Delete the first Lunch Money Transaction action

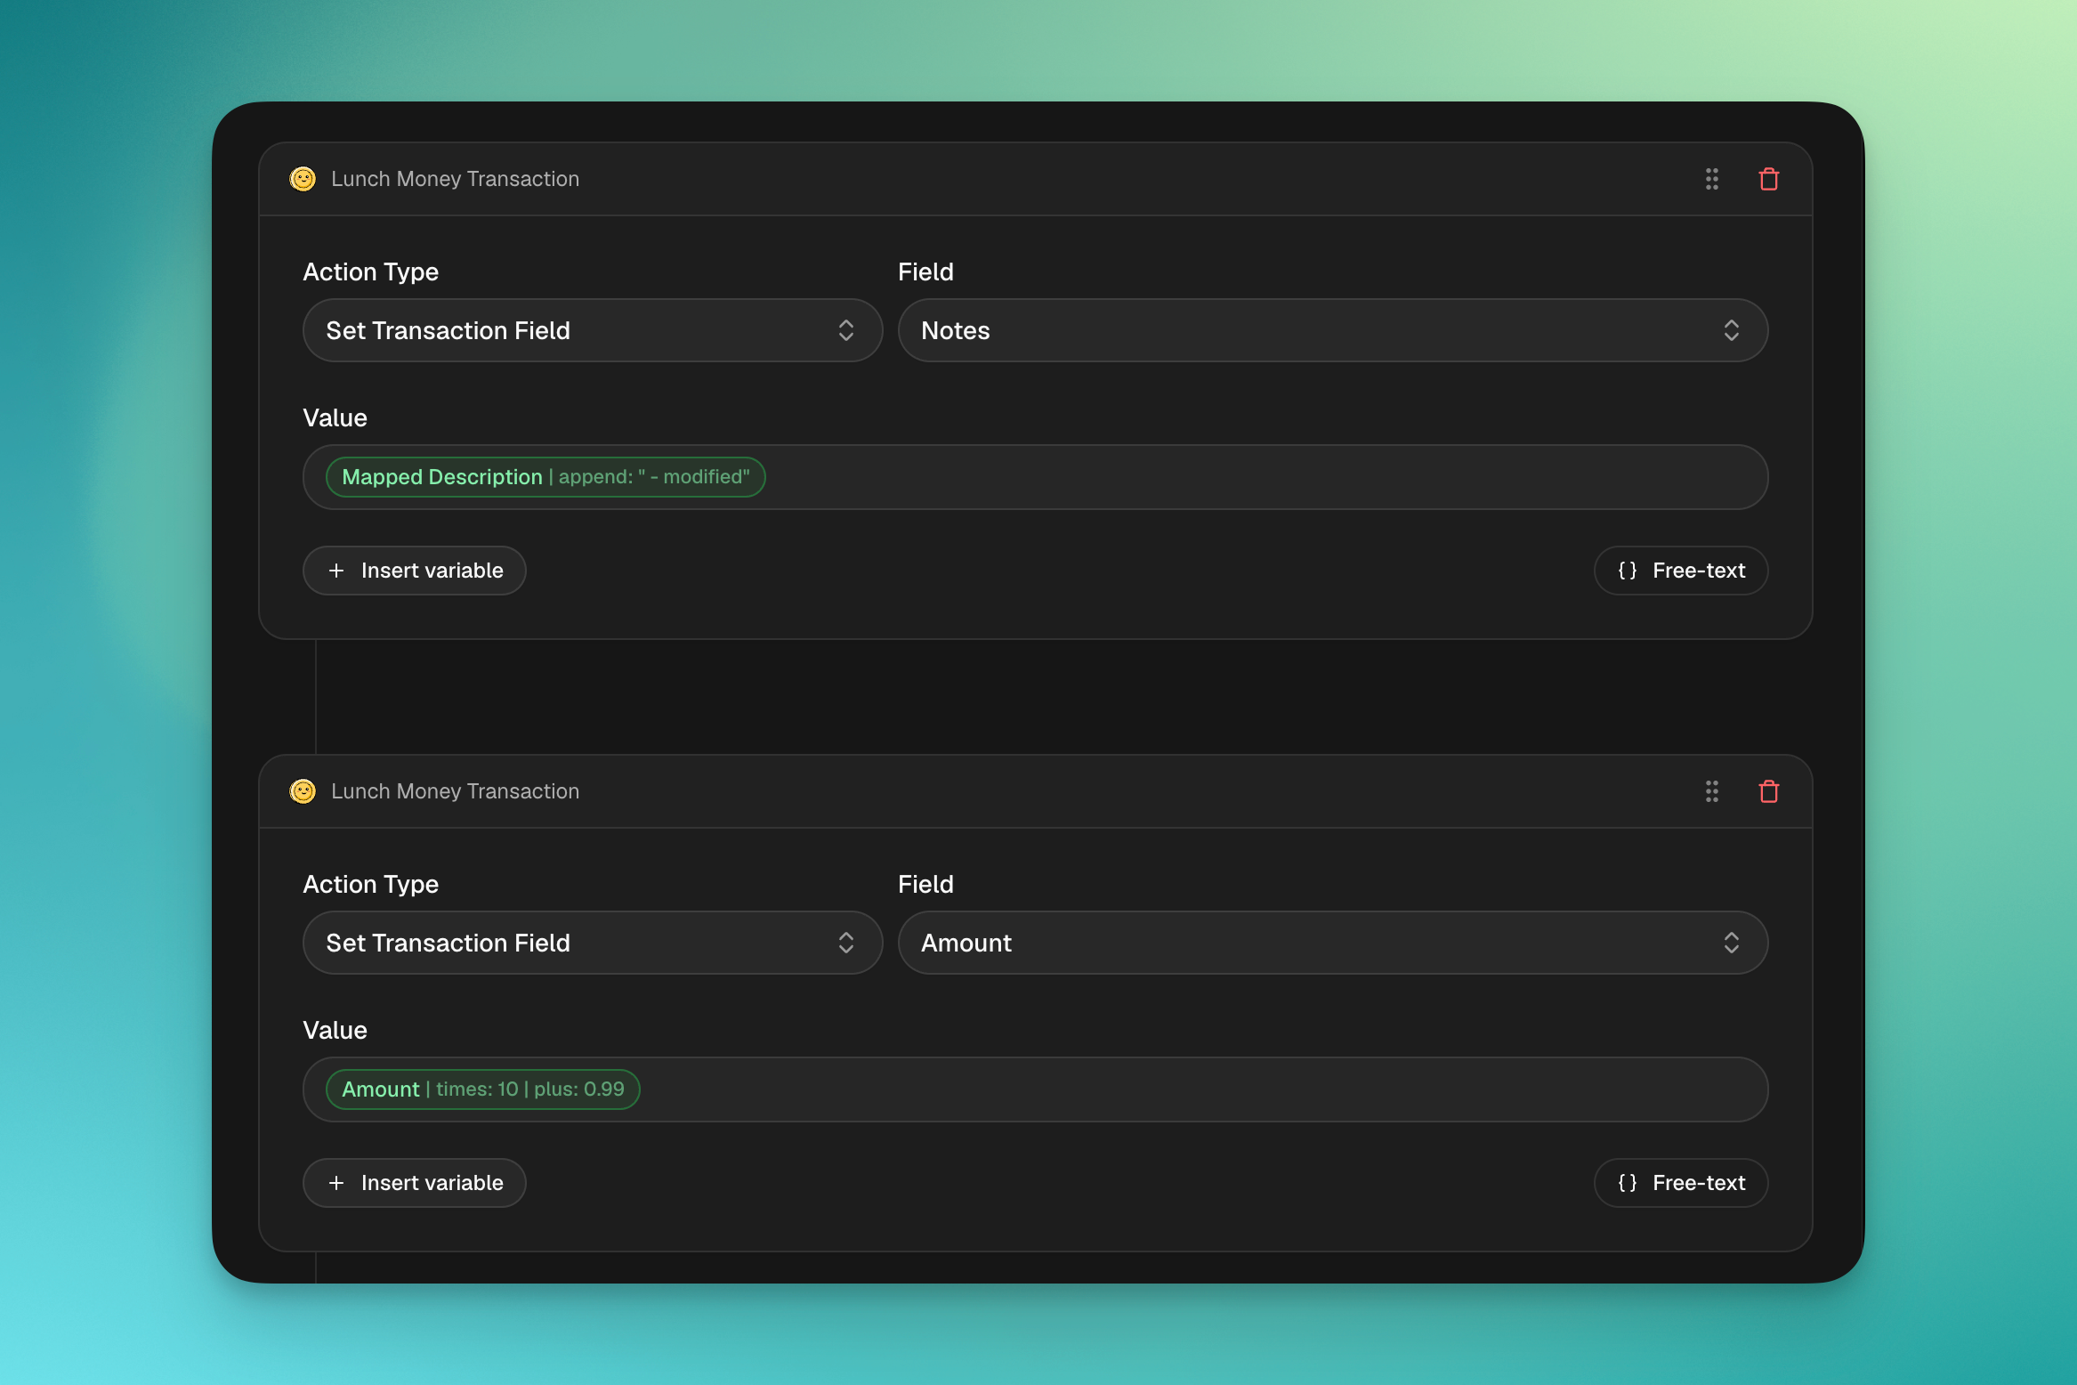1768,179
